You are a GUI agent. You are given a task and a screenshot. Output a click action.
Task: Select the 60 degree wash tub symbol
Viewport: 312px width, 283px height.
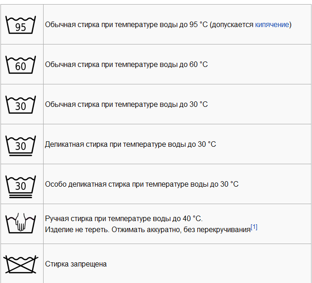point(21,65)
